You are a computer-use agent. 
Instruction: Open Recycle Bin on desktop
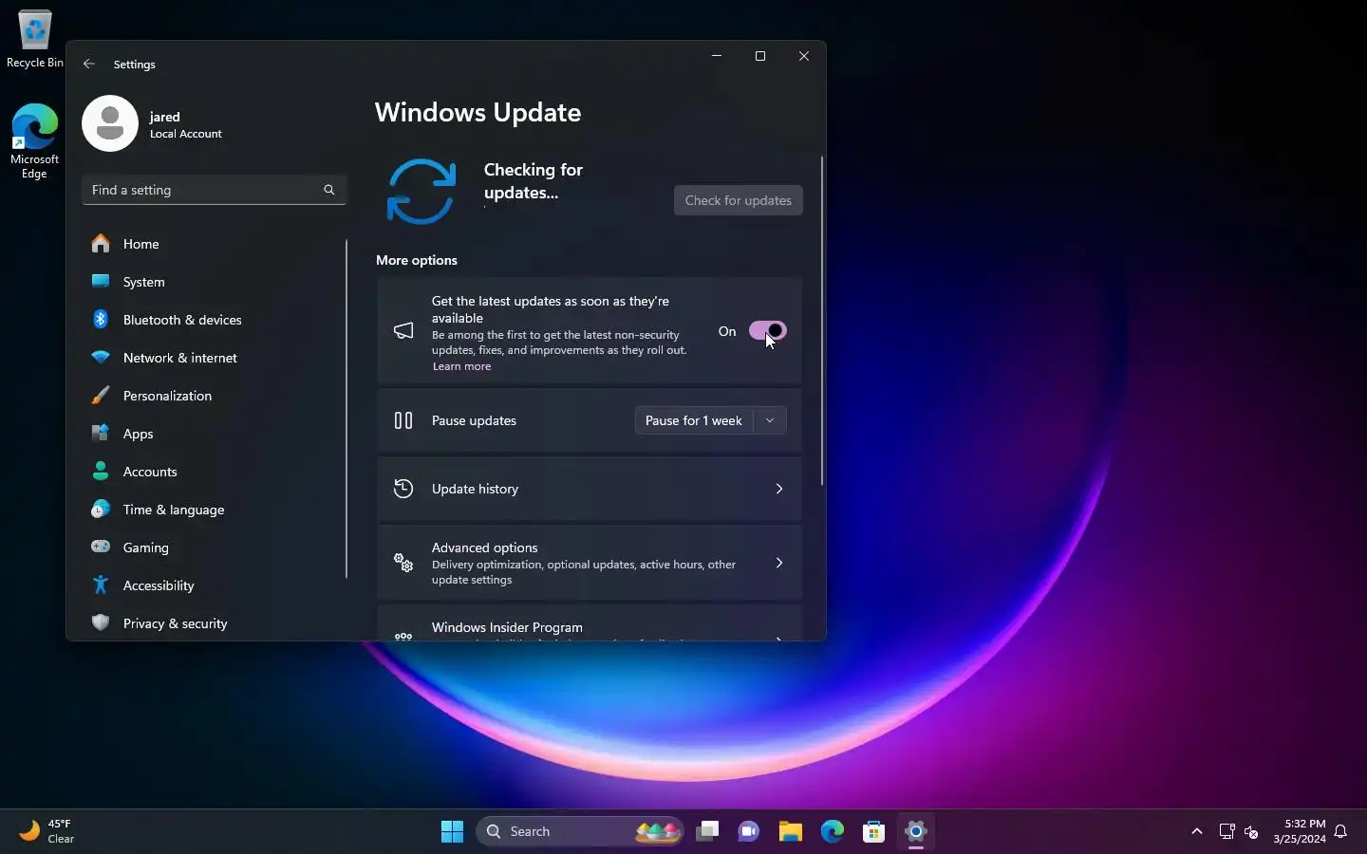(x=35, y=39)
